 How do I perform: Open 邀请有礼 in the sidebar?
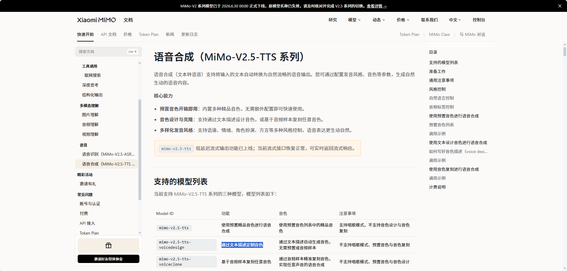[x=88, y=184]
